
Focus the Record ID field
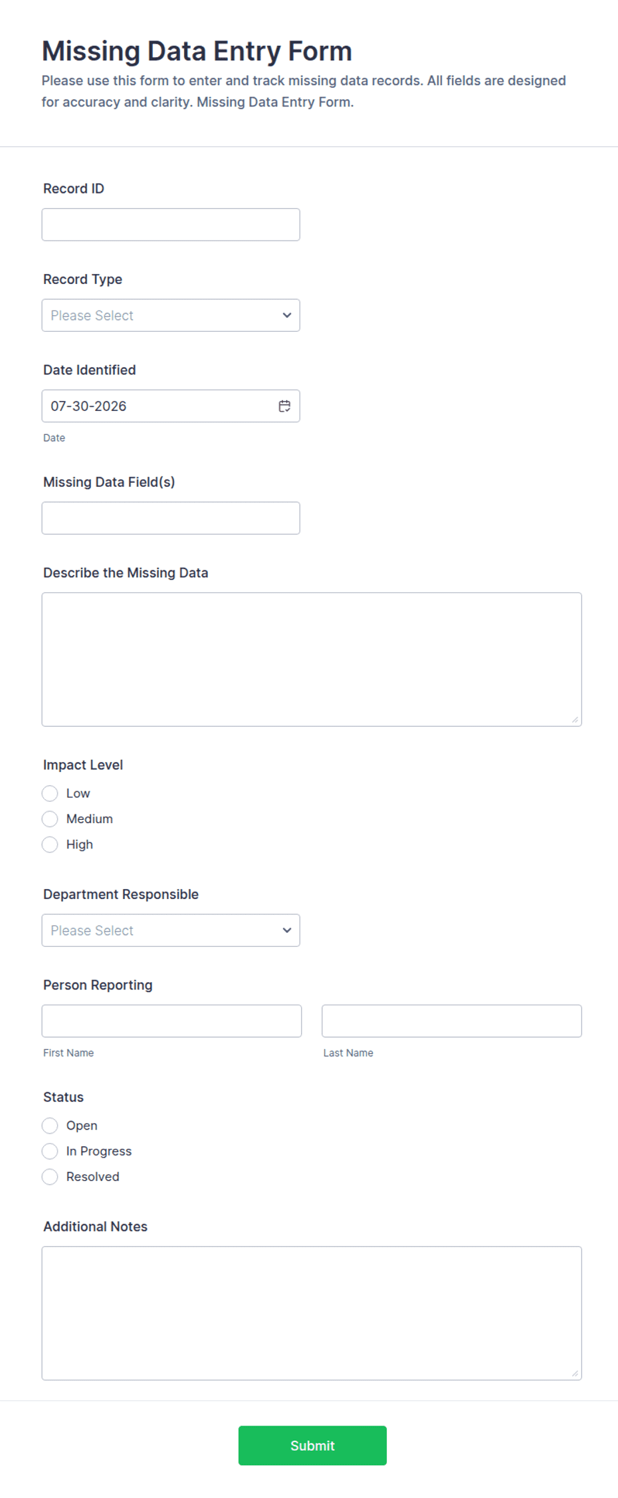(x=171, y=225)
